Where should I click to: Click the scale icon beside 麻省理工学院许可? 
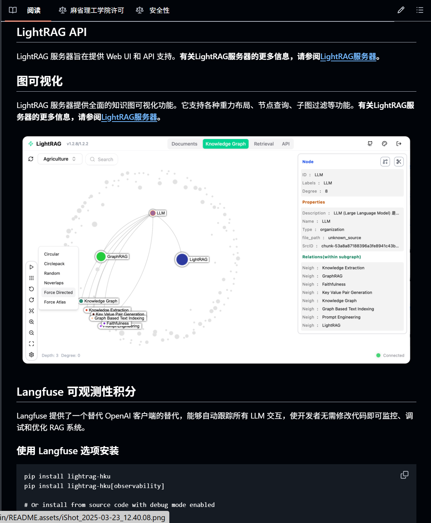point(62,10)
